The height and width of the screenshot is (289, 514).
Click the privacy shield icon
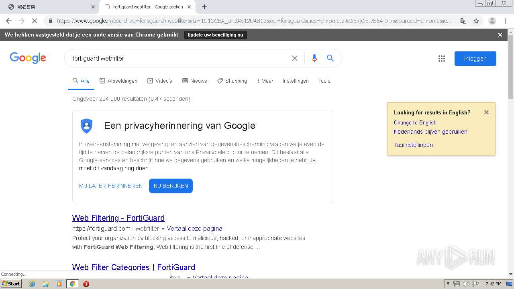[x=87, y=126]
